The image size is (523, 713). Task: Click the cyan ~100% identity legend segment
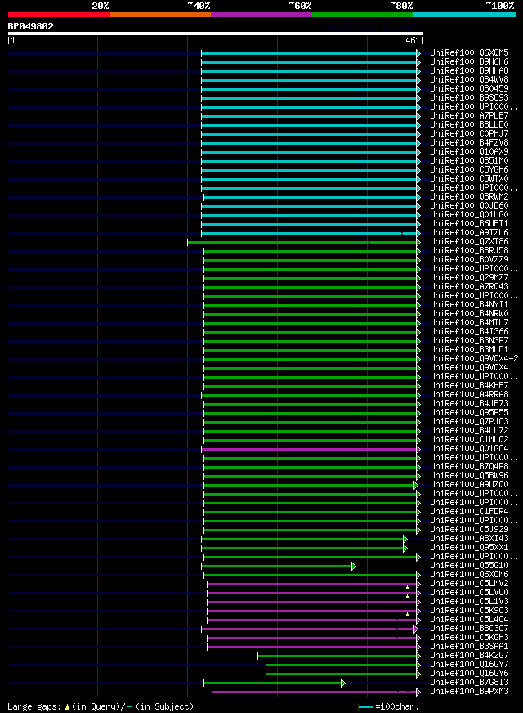pyautogui.click(x=464, y=15)
